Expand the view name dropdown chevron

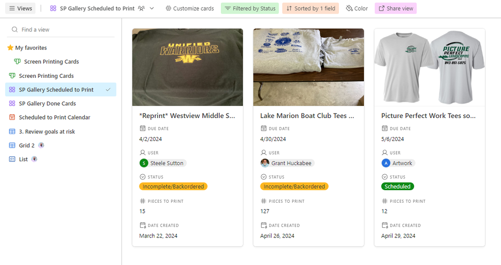pos(152,9)
